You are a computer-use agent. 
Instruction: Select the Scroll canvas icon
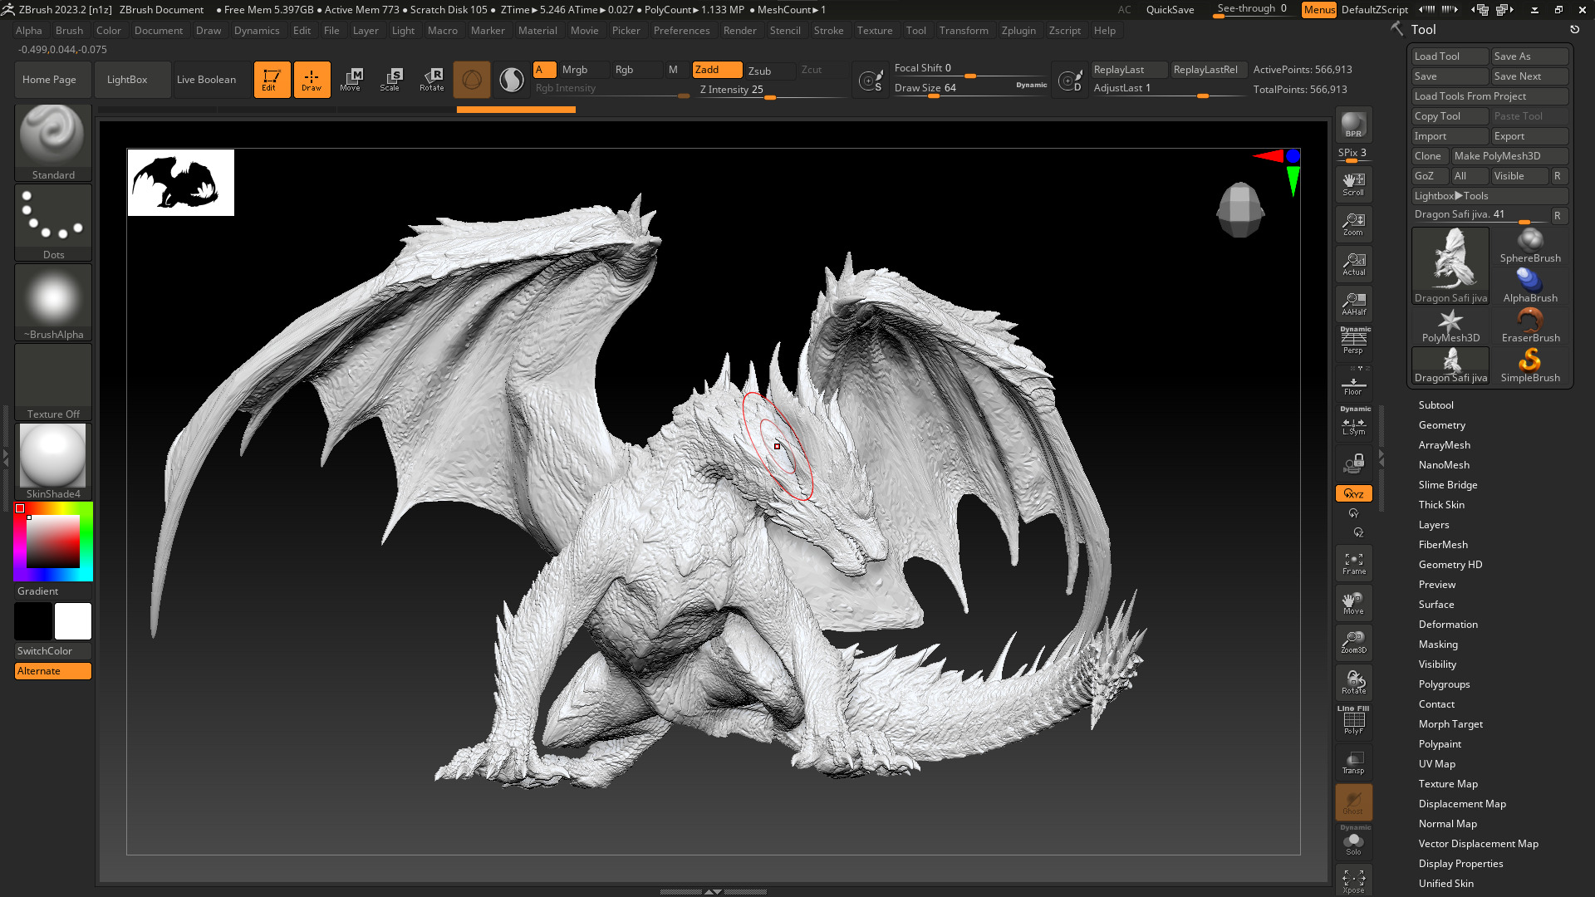pos(1353,184)
